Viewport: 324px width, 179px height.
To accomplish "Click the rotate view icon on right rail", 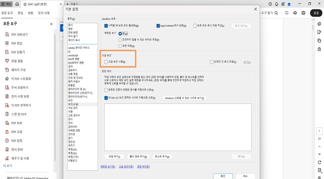I will pos(319,162).
